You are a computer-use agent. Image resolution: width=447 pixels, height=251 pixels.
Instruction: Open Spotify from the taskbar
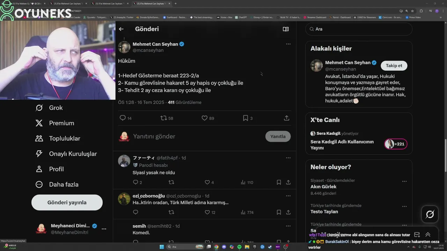coord(239,247)
